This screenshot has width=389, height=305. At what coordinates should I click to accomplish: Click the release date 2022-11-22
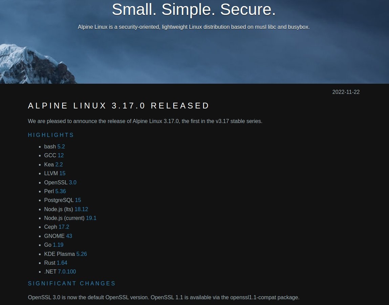346,92
